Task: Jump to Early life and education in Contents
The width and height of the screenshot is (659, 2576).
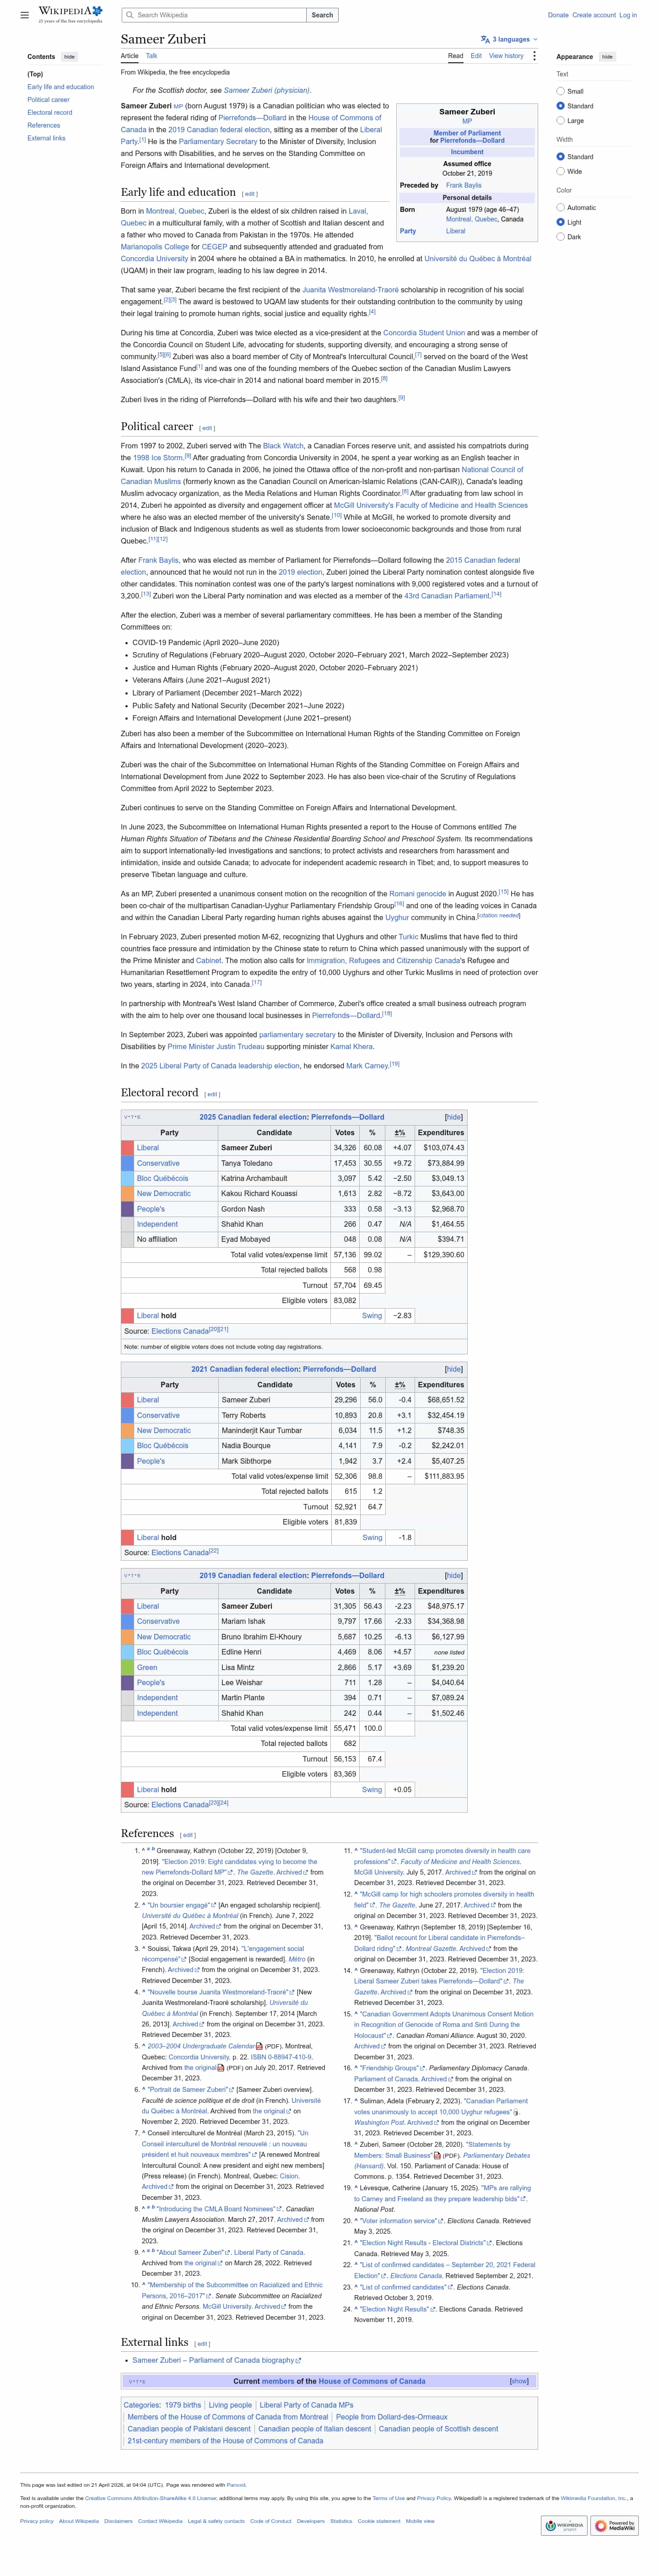Action: pyautogui.click(x=61, y=87)
